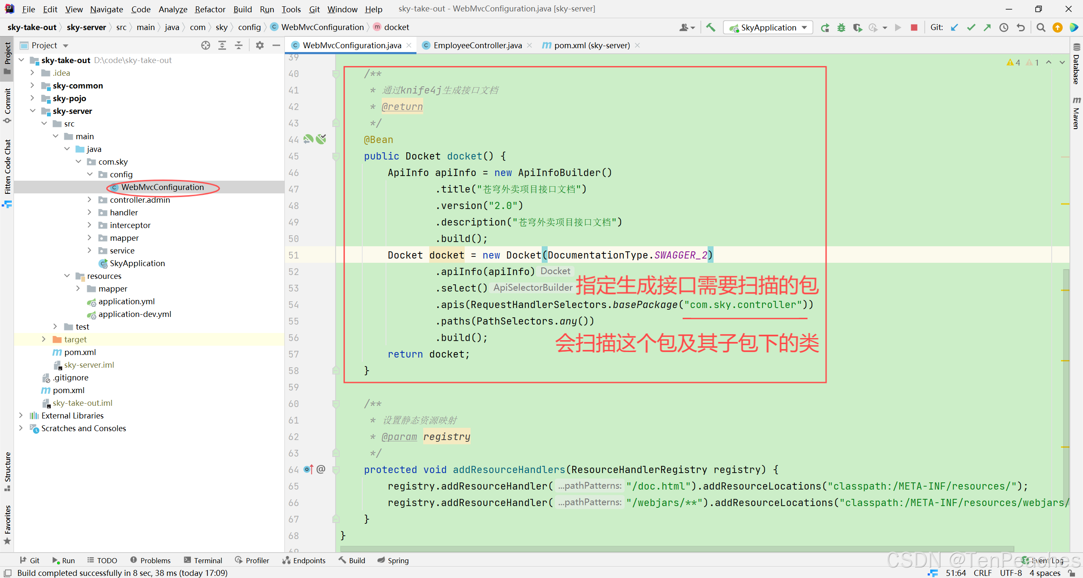The height and width of the screenshot is (578, 1083).
Task: Collapse all in Project panel toolbar
Action: [x=239, y=45]
